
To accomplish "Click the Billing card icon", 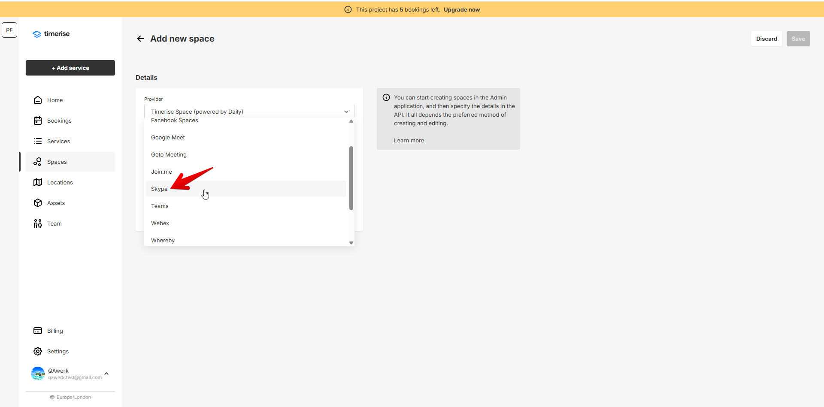I will (38, 331).
